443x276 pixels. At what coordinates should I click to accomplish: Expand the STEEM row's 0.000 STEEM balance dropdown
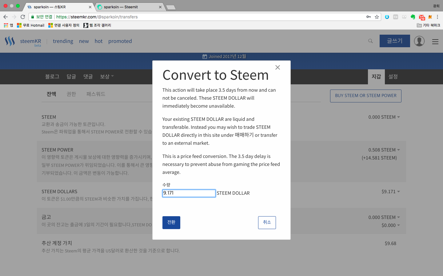click(384, 117)
